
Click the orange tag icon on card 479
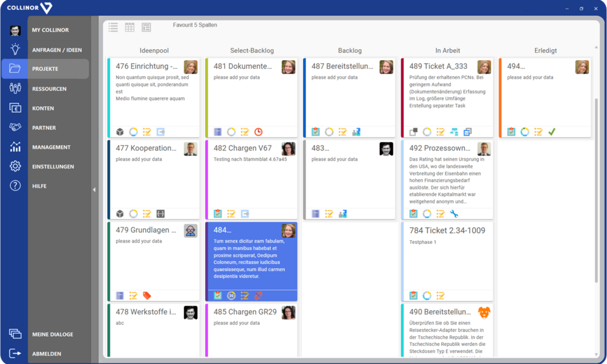point(147,295)
